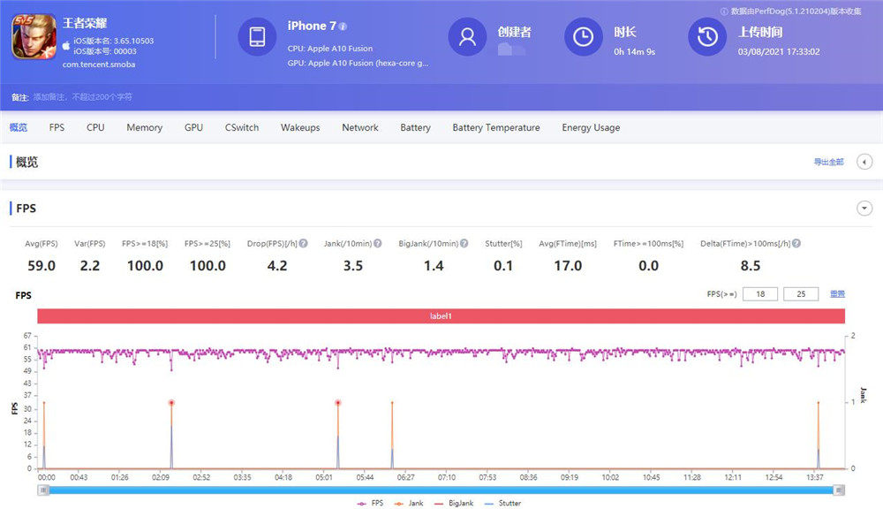The height and width of the screenshot is (509, 883).
Task: Collapse the overview panel side arrow
Action: pos(864,162)
